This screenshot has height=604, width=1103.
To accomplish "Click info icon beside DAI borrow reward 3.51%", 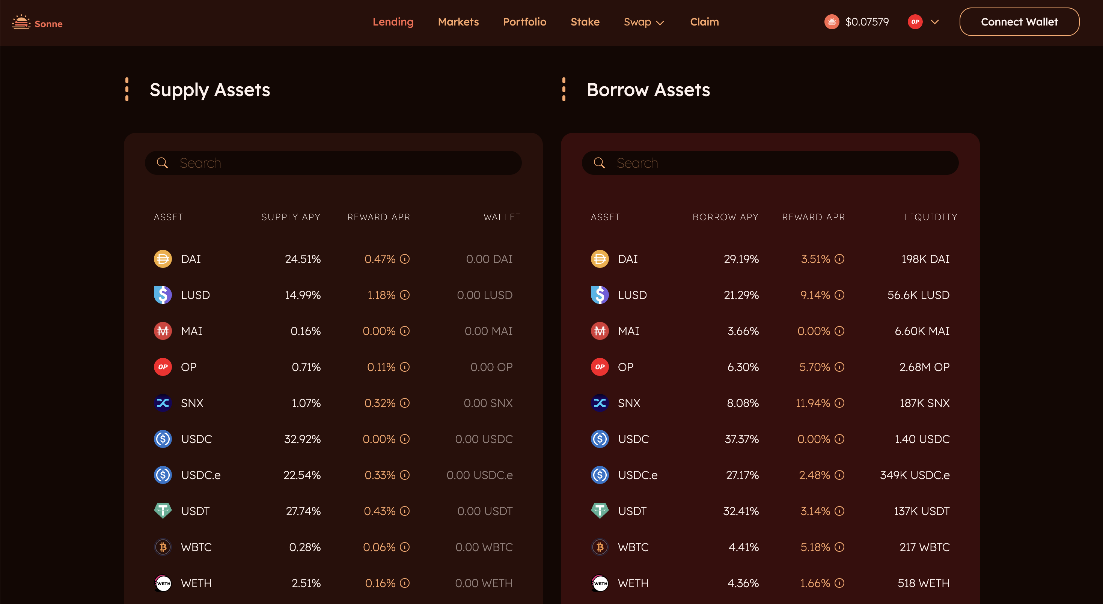I will (840, 259).
